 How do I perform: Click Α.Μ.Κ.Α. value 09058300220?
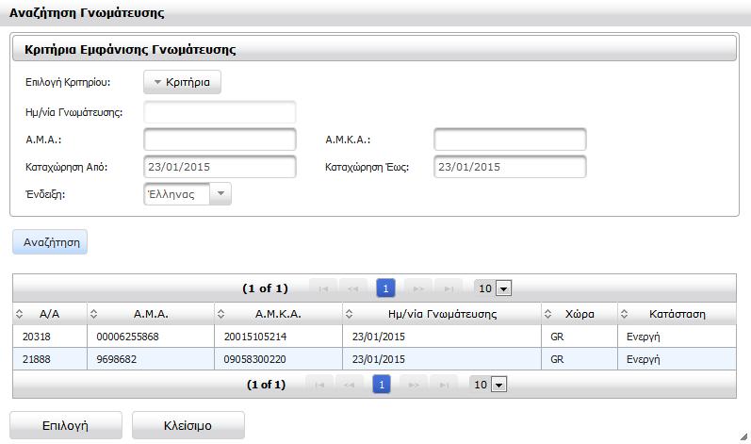coord(254,359)
